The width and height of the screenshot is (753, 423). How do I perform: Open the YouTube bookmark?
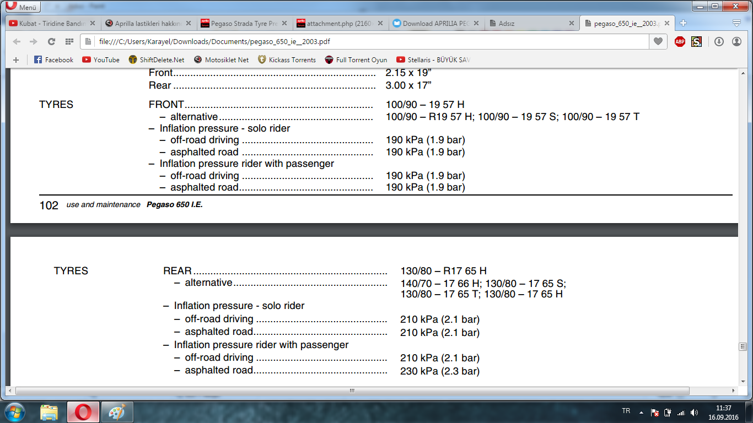101,59
